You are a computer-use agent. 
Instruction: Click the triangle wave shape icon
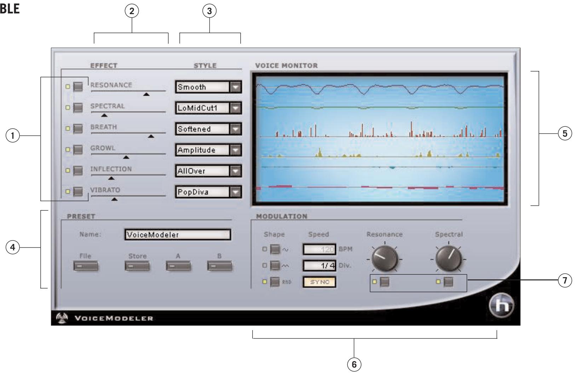coord(285,266)
